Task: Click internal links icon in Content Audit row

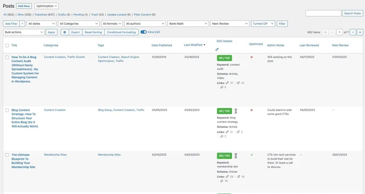Action: click(x=227, y=83)
